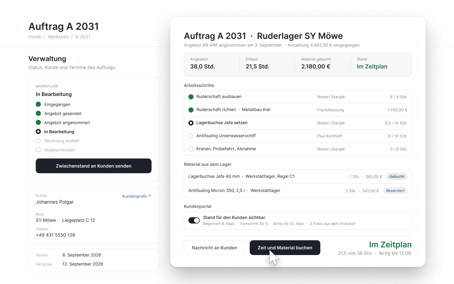Click the 8 / 8 Std. value

399,97
